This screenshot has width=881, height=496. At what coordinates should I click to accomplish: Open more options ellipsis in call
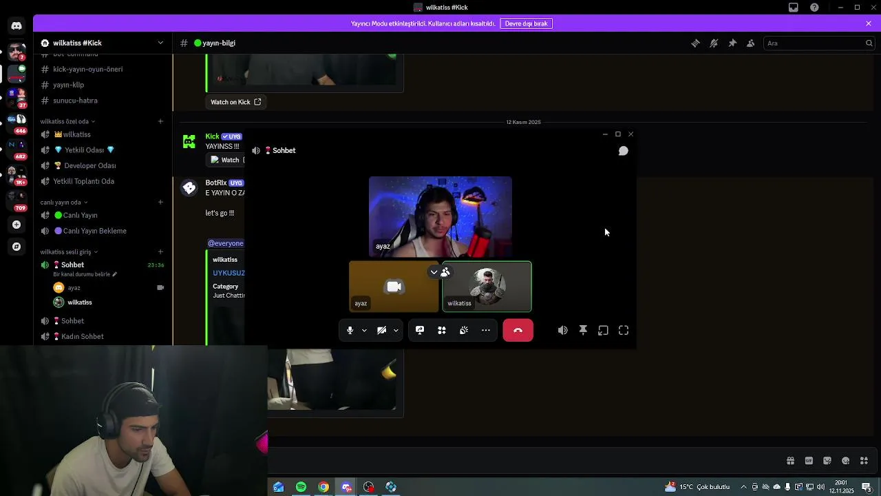[x=486, y=331]
